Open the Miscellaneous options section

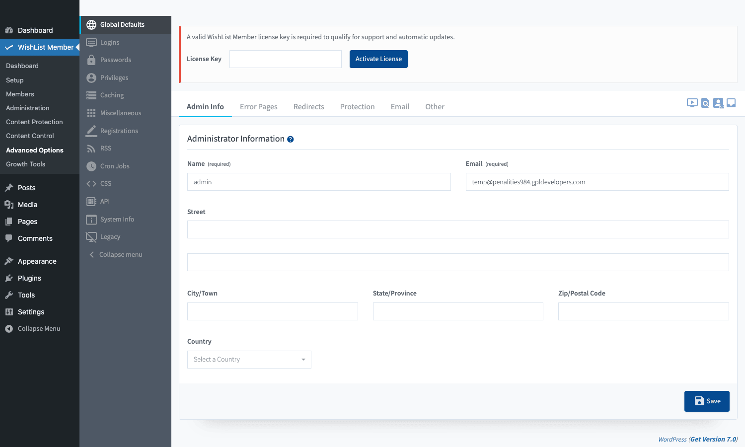pos(126,113)
